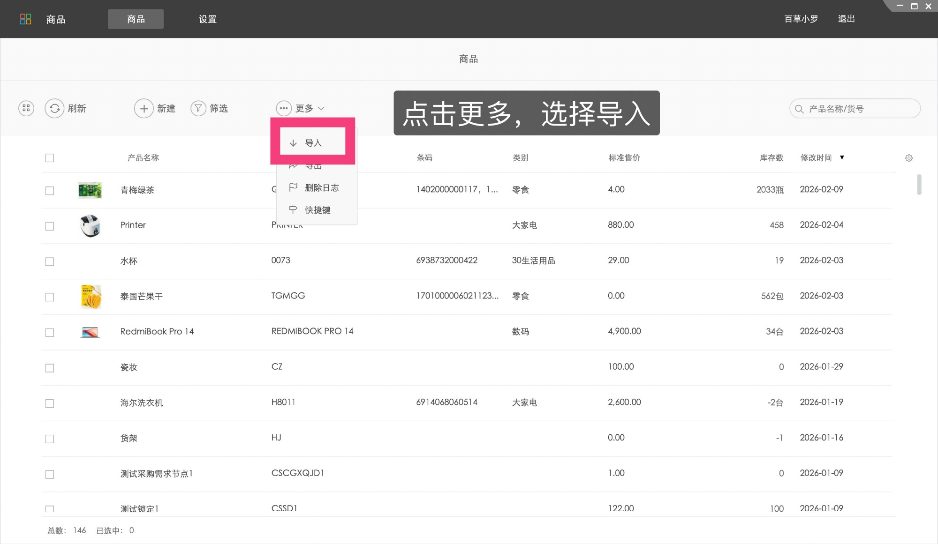The height and width of the screenshot is (544, 938).
Task: Click the 退出 logout link
Action: (846, 19)
